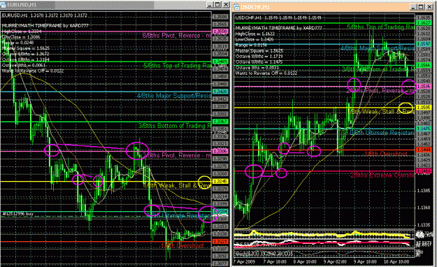The width and height of the screenshot is (437, 267).
Task: Click 'Octave 8ths = 0.0031' text
Action: point(257,68)
